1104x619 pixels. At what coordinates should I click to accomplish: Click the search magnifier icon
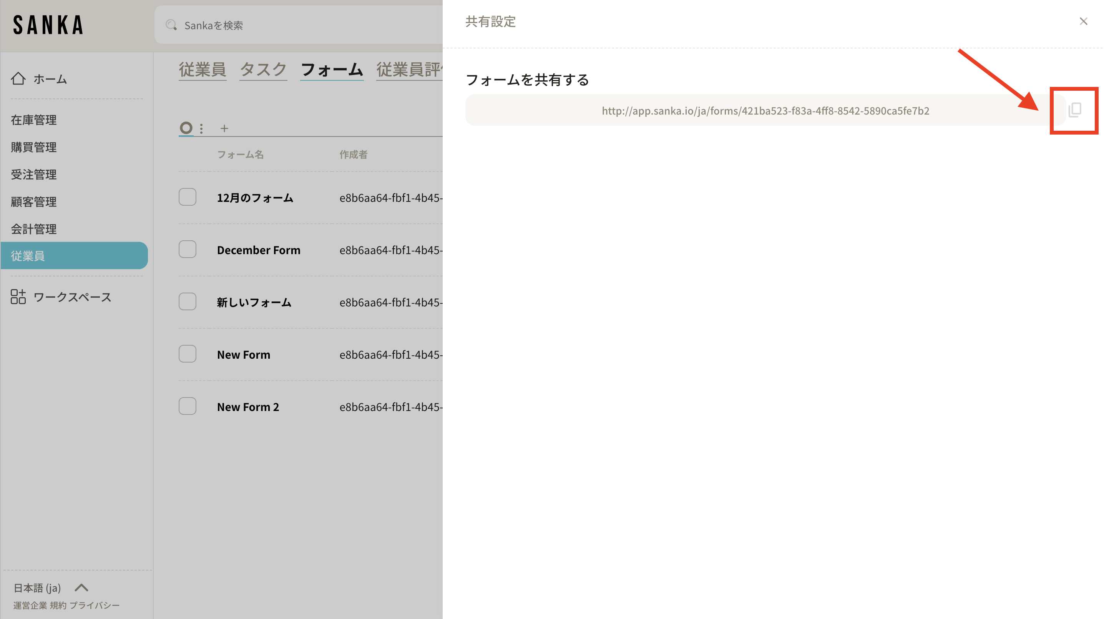171,25
